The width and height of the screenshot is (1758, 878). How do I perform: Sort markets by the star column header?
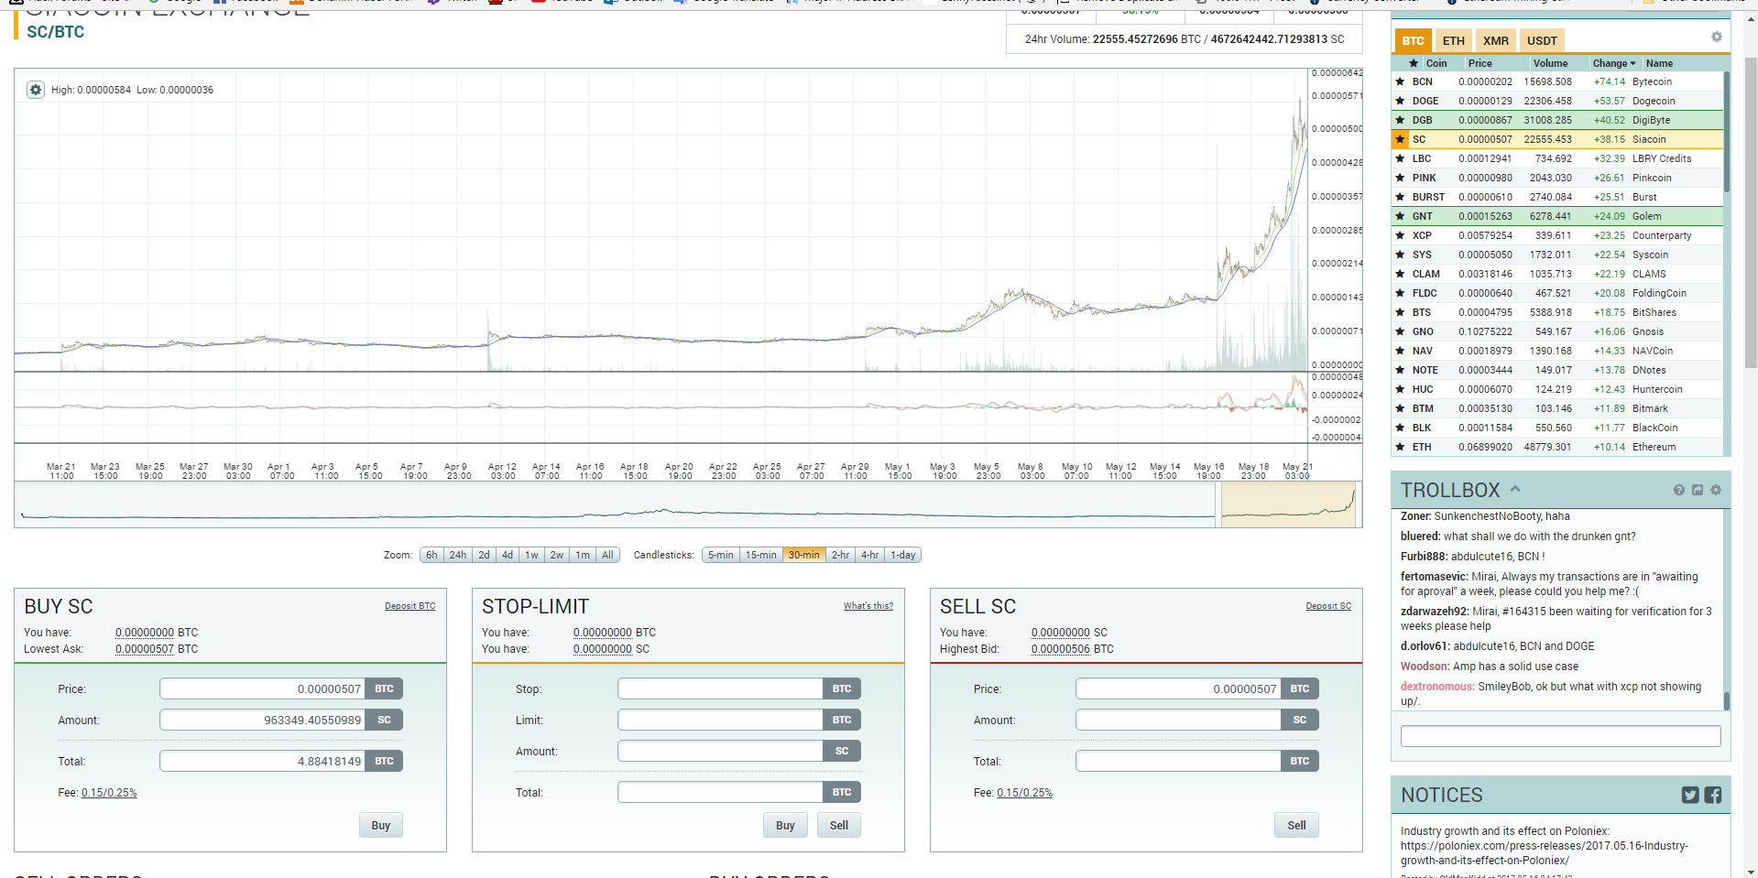[x=1414, y=63]
